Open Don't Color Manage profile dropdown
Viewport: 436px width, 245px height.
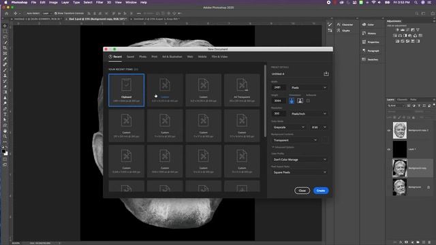point(300,159)
